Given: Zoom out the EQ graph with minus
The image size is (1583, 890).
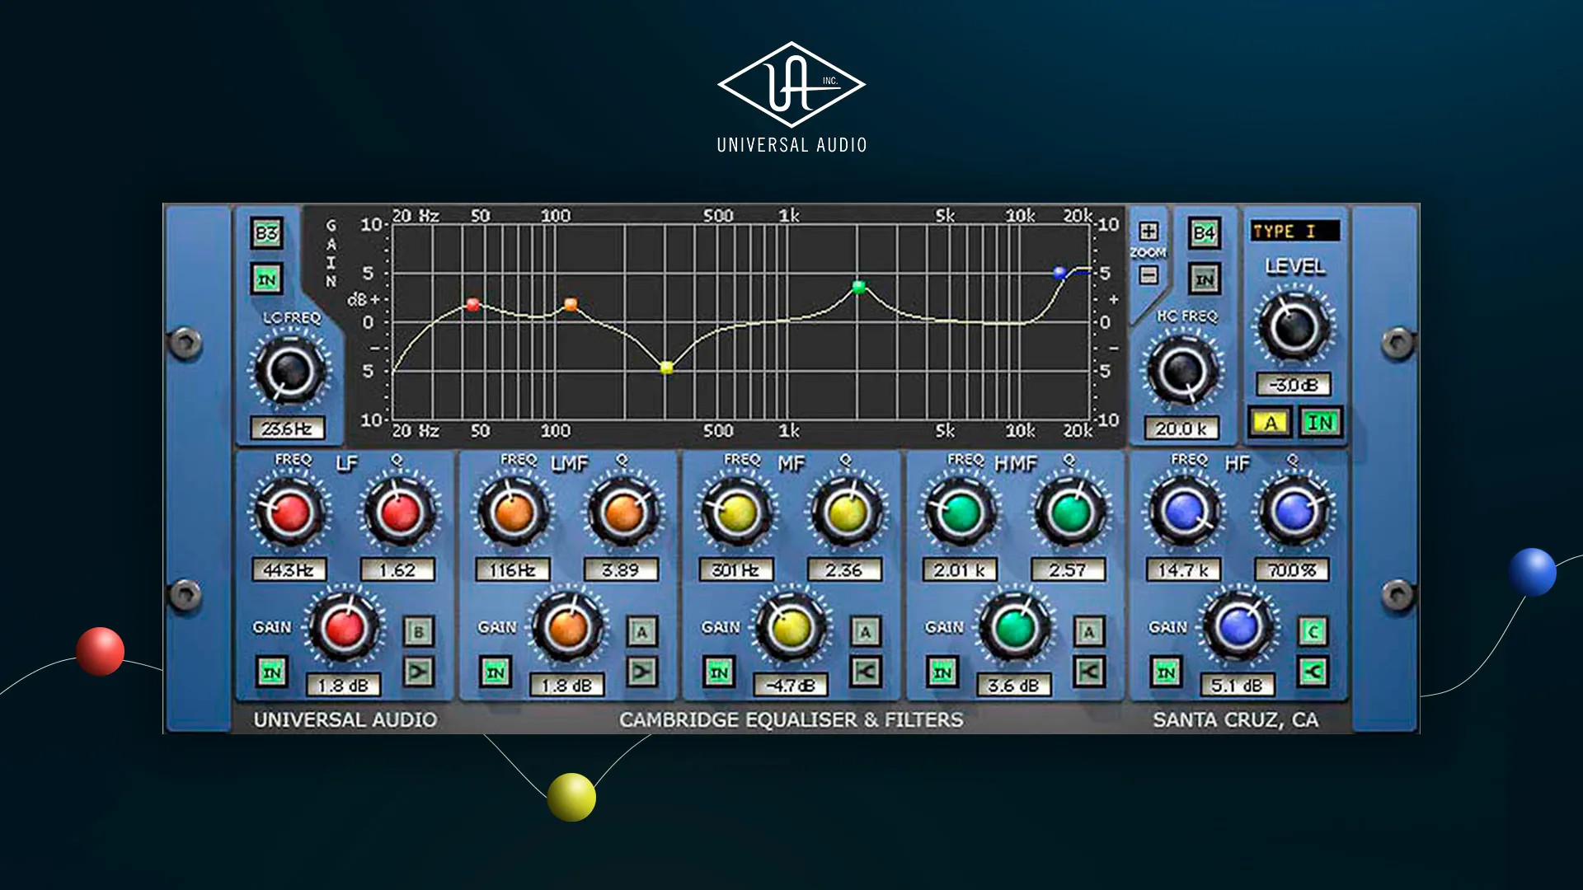Looking at the screenshot, I should click(1148, 274).
